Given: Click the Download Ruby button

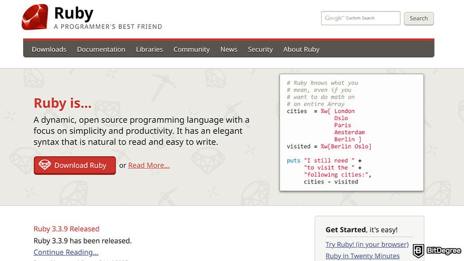Looking at the screenshot, I should [x=74, y=166].
